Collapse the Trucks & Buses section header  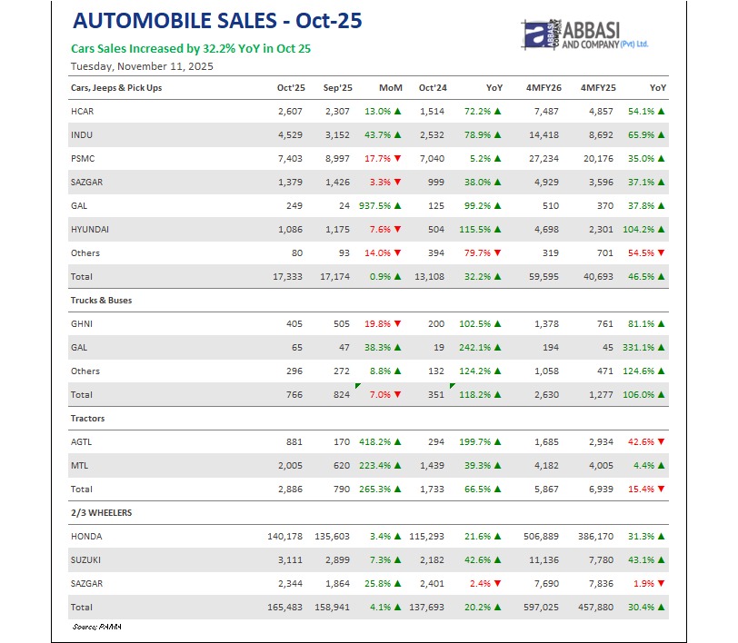point(102,300)
